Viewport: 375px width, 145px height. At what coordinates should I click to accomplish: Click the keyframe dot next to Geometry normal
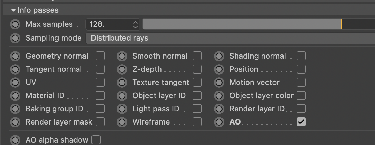tap(15, 56)
